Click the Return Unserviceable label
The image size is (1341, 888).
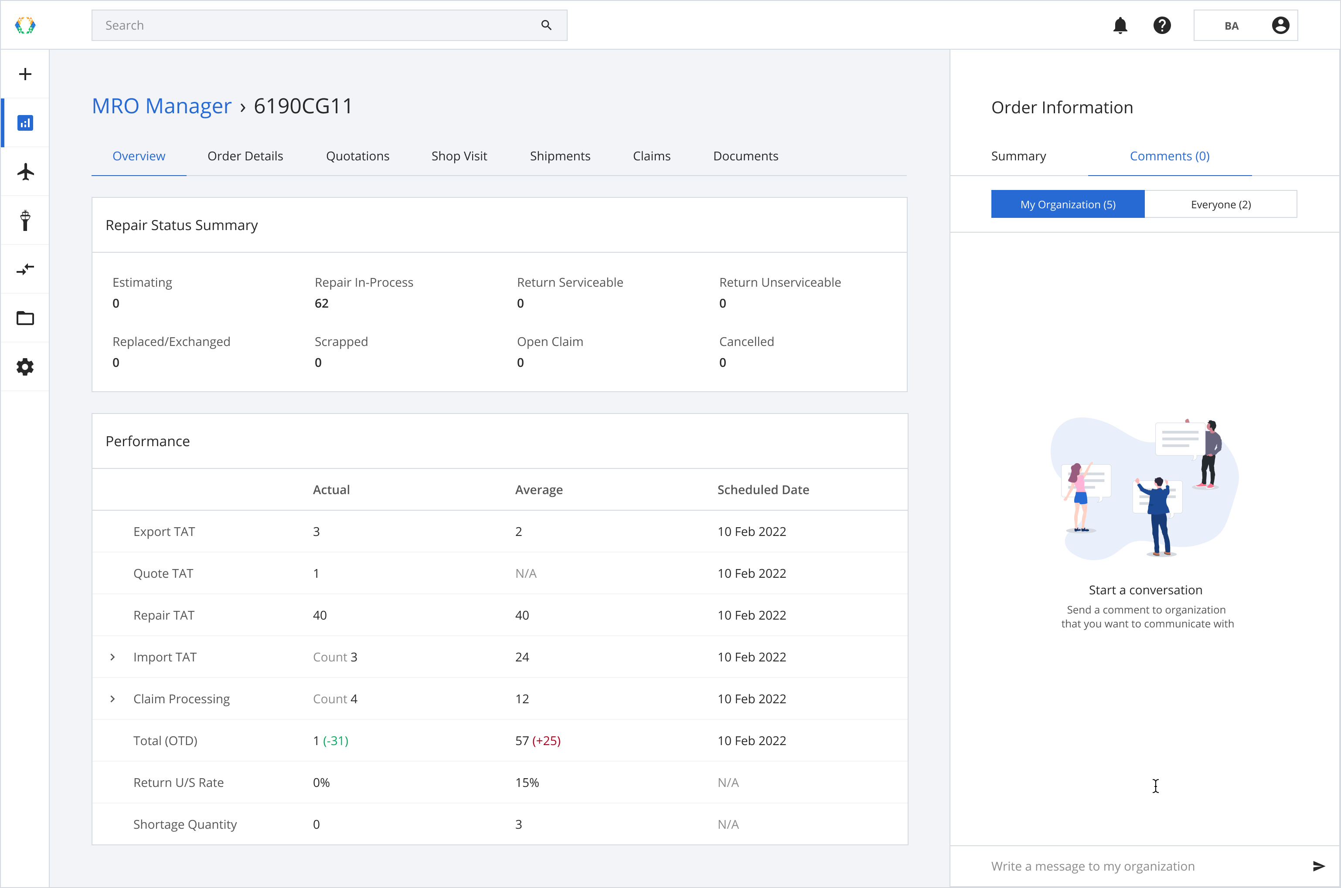tap(780, 283)
